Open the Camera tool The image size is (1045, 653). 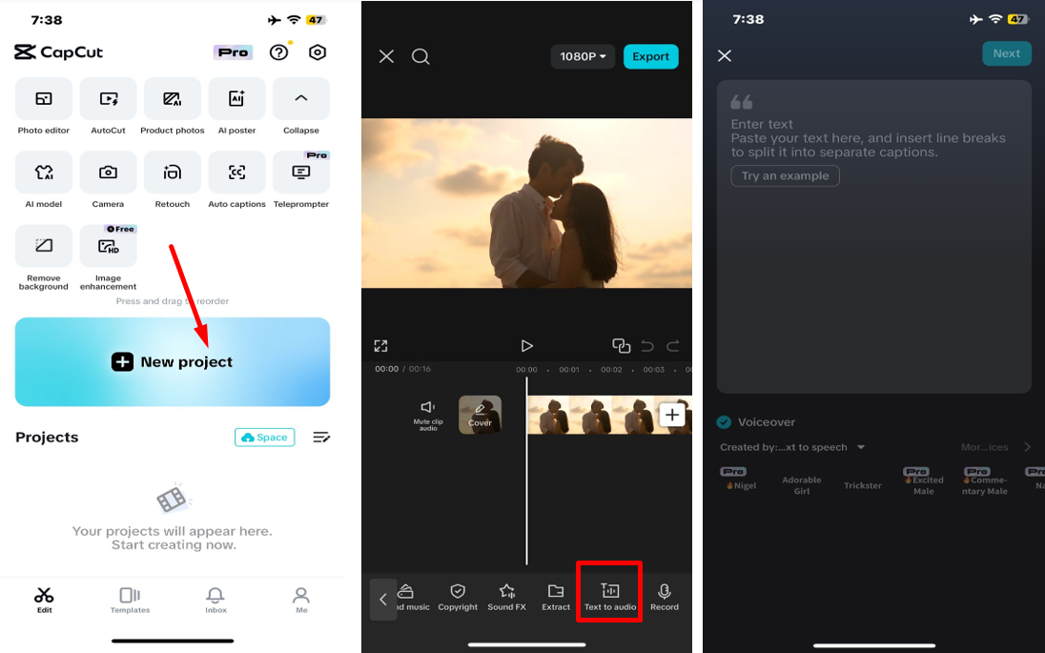coord(108,173)
